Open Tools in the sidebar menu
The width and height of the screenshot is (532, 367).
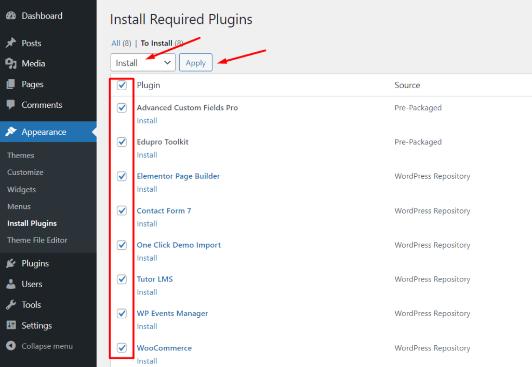[x=31, y=305]
